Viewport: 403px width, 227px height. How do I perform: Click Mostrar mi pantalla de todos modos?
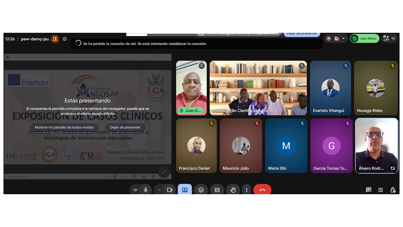click(x=64, y=127)
